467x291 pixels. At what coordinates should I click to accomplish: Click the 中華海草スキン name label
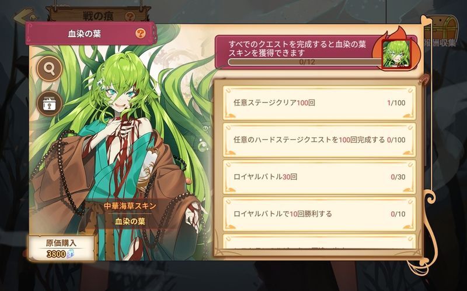tap(130, 206)
